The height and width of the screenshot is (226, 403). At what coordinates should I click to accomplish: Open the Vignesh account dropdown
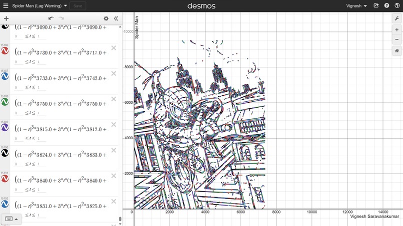coord(356,5)
